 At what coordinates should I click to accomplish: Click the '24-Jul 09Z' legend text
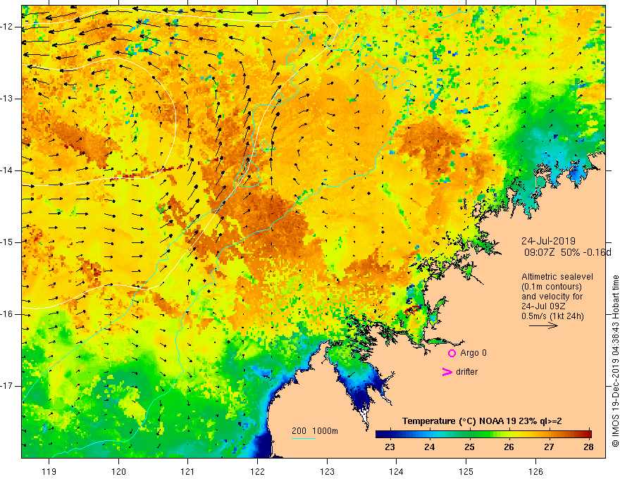tap(543, 306)
